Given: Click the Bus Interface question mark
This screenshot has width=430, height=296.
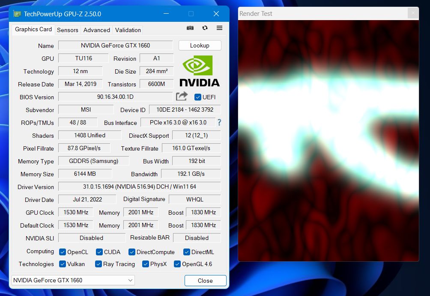Looking at the screenshot, I should pos(219,122).
